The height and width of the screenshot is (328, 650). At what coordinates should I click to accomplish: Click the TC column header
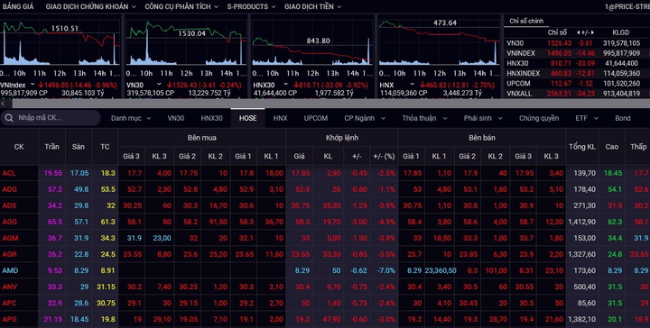coord(105,147)
